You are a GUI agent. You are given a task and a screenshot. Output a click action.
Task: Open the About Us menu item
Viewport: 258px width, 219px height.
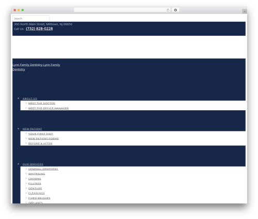tap(30, 98)
